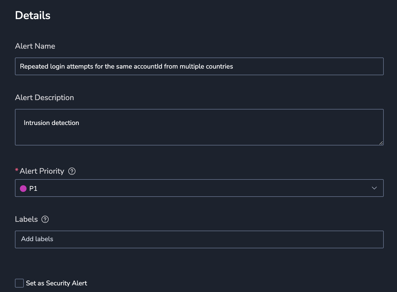Click the 'Alert Name' field label
The width and height of the screenshot is (397, 292).
pos(35,46)
